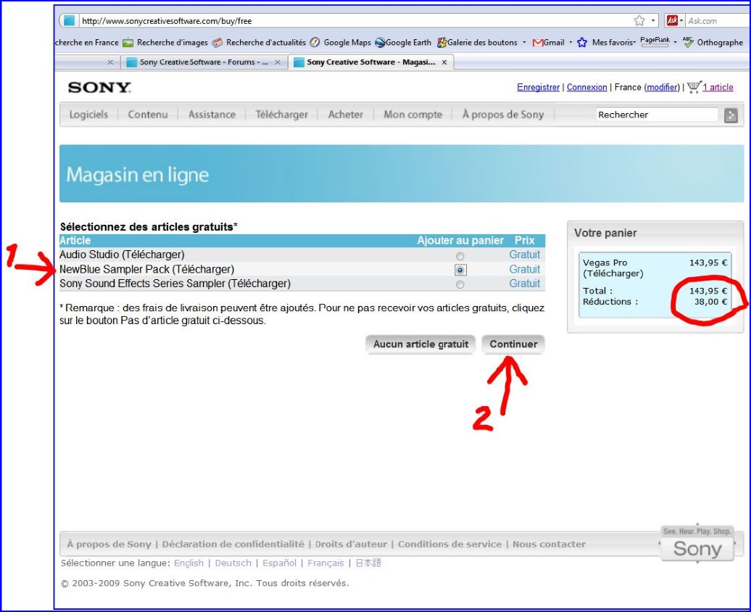Switch language to Français
The height and width of the screenshot is (612, 751).
tap(325, 563)
